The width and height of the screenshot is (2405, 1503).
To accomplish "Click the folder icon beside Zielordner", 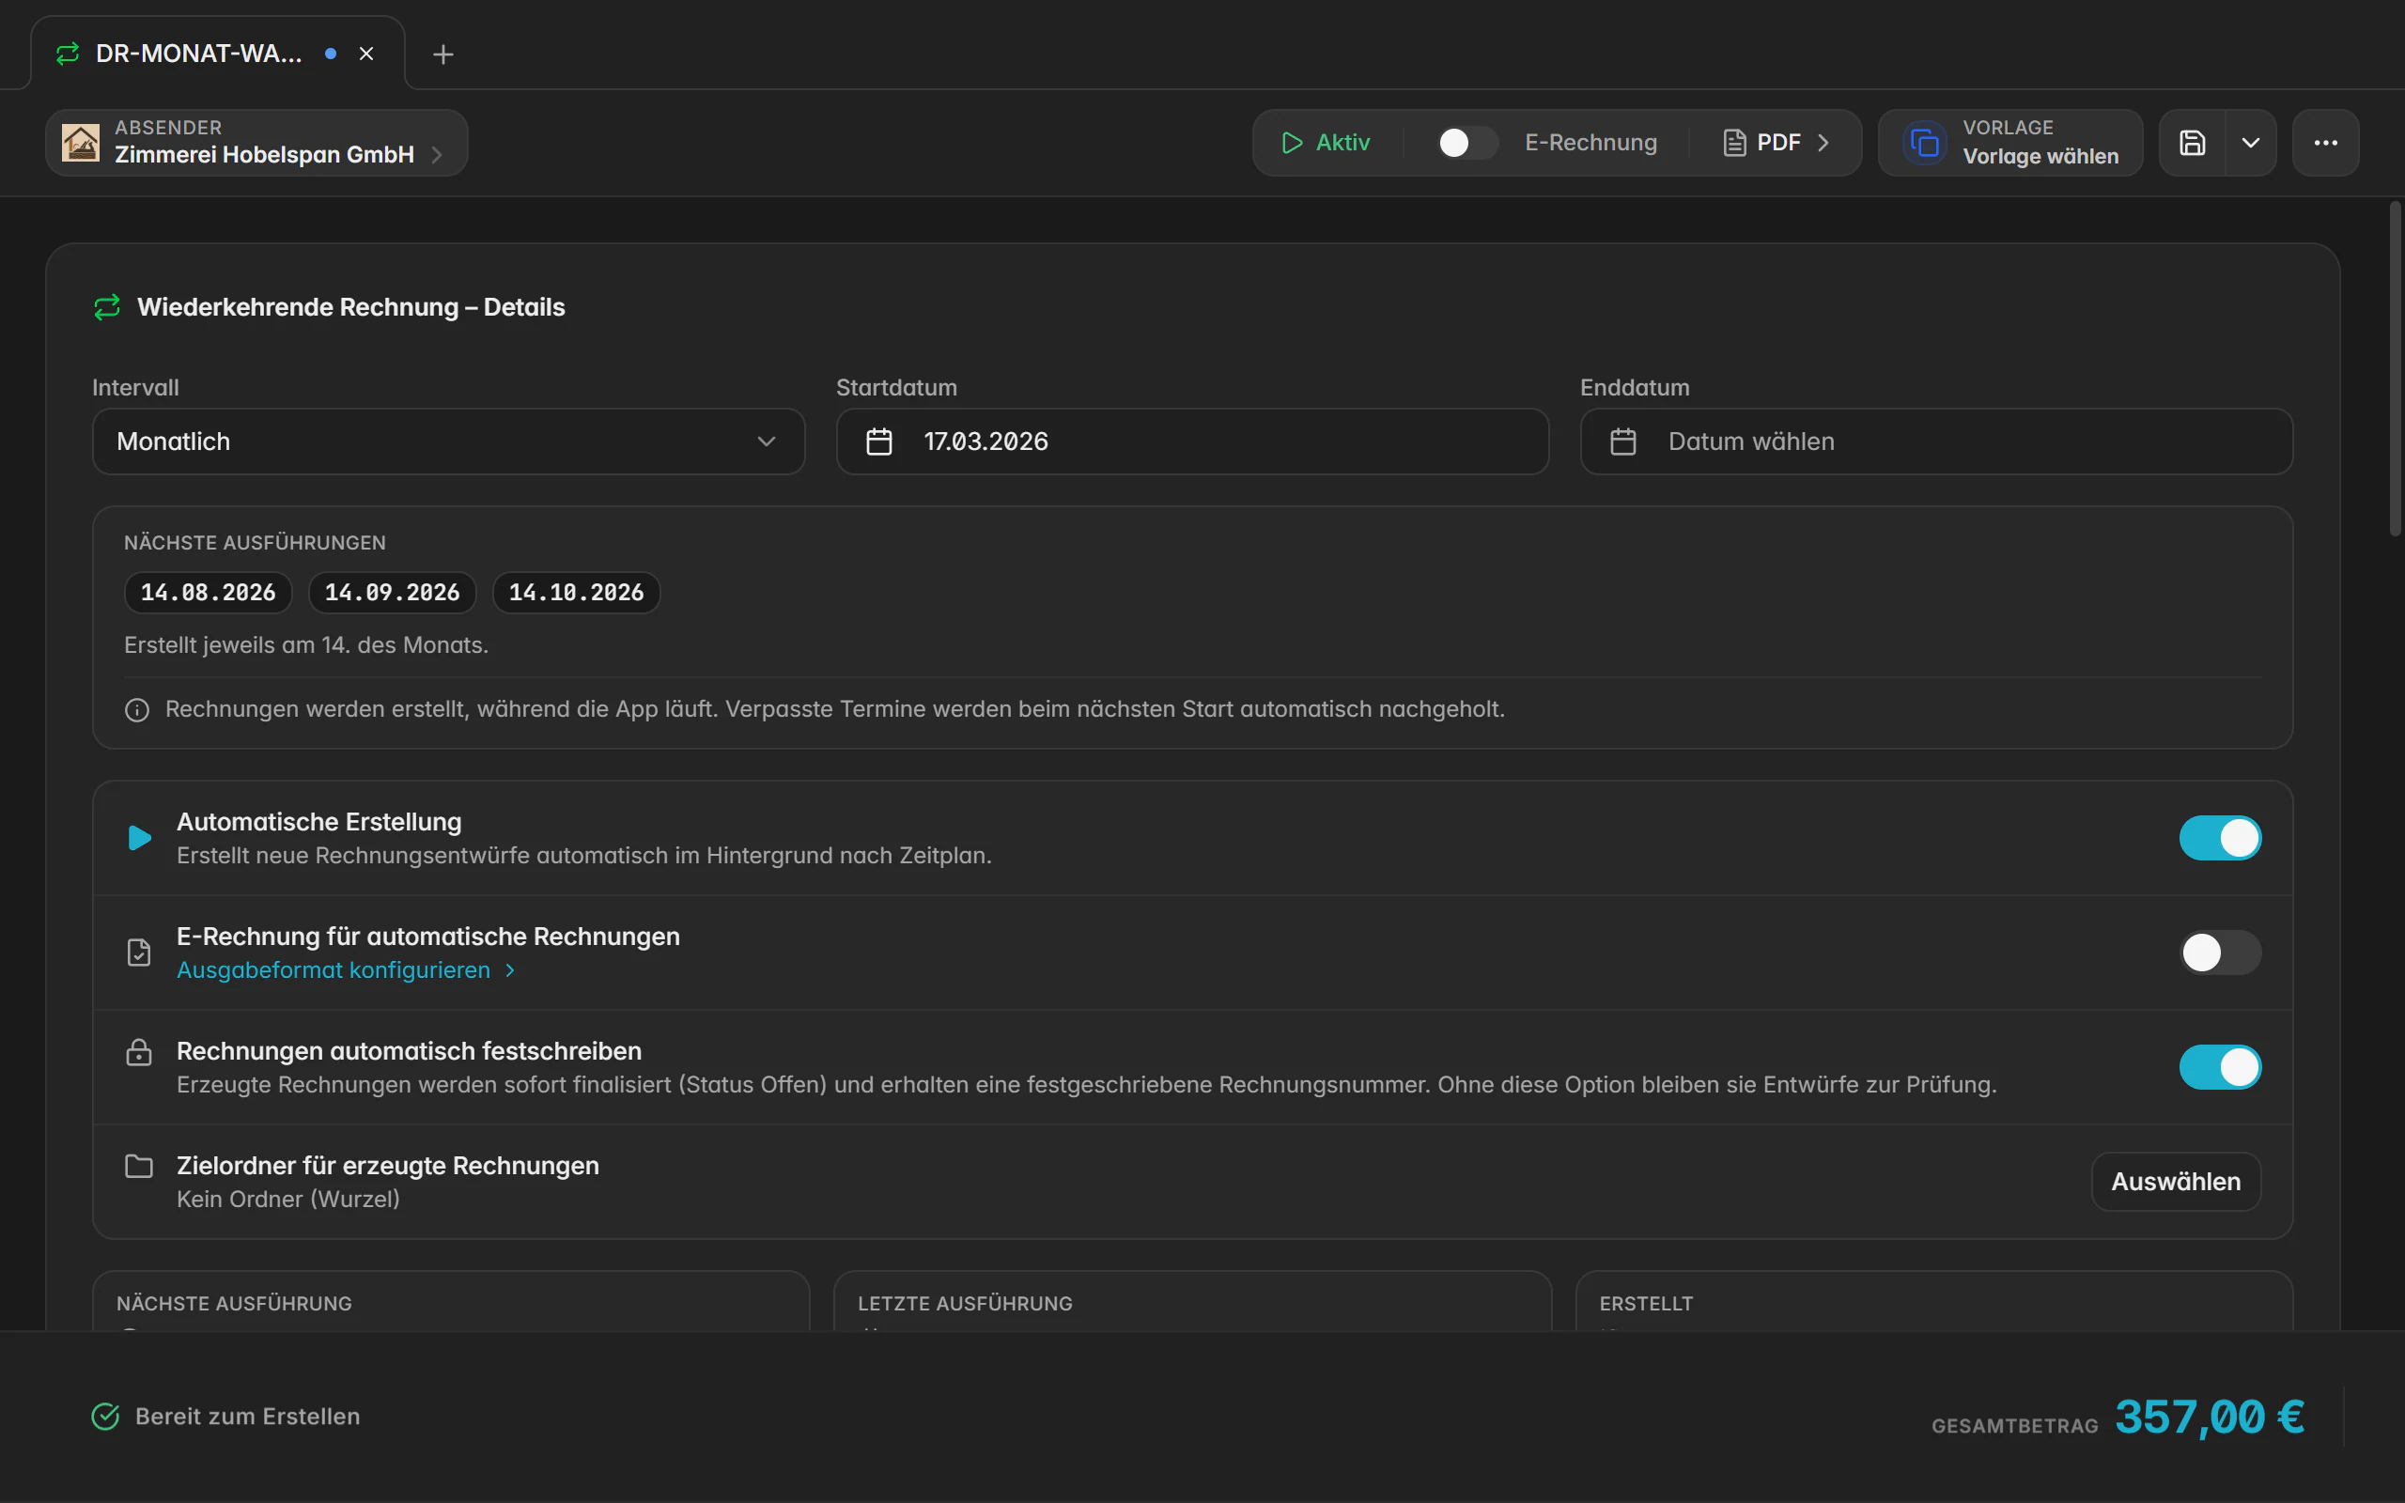I will (139, 1166).
